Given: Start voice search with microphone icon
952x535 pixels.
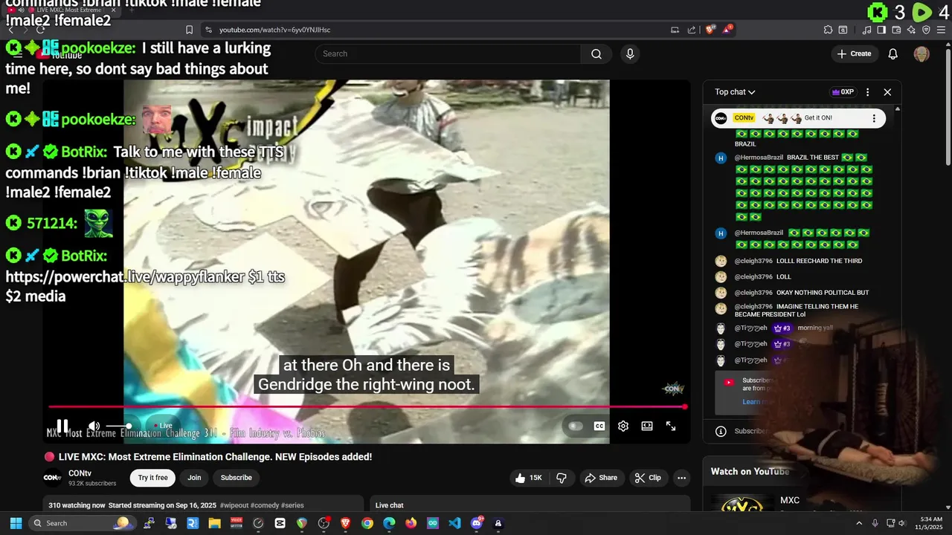Looking at the screenshot, I should pos(630,53).
